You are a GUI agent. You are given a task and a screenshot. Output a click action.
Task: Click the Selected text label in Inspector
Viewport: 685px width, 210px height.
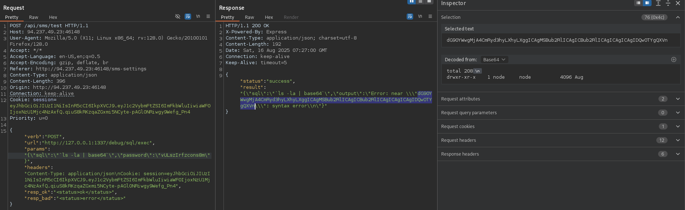point(459,29)
